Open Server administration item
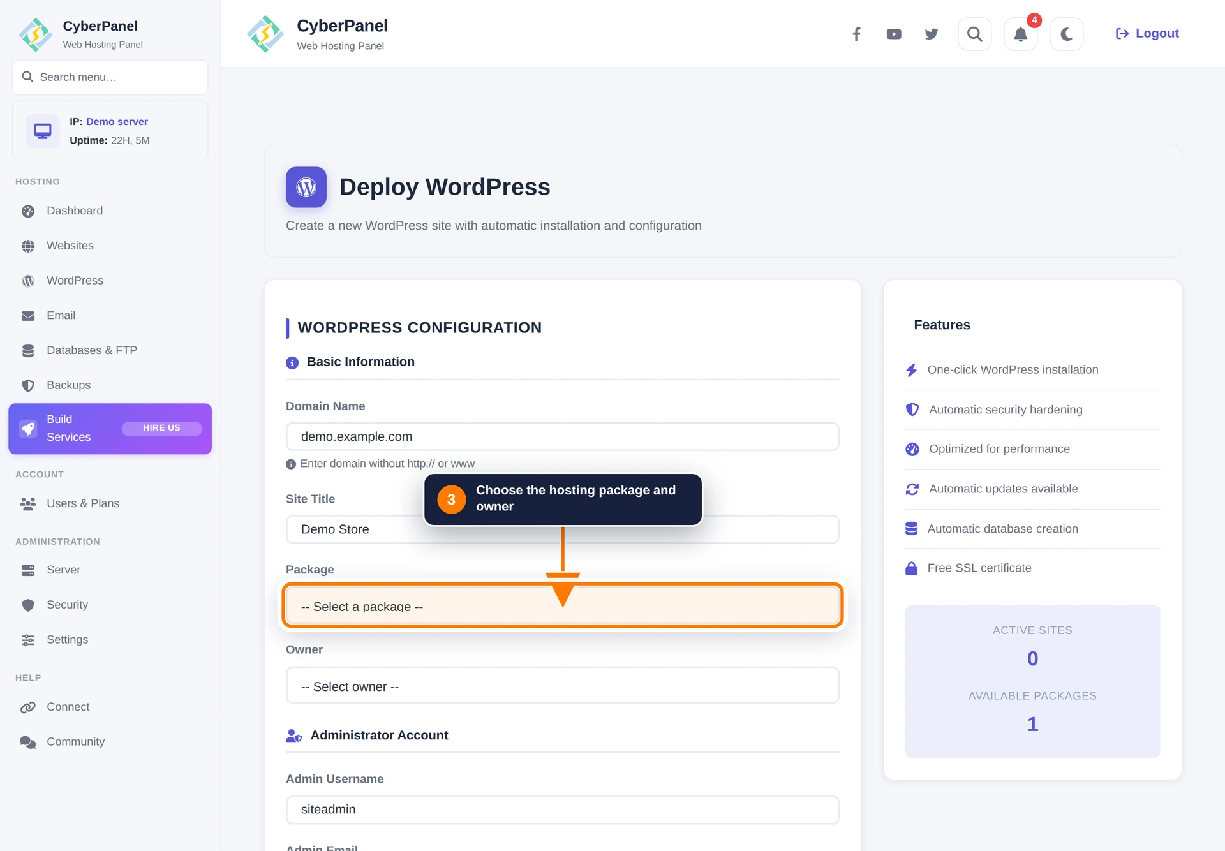 pyautogui.click(x=110, y=570)
